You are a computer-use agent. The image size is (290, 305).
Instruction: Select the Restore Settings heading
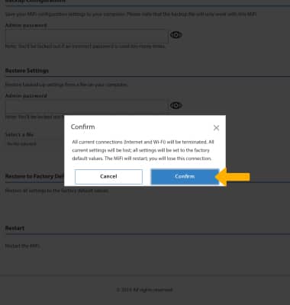[27, 71]
